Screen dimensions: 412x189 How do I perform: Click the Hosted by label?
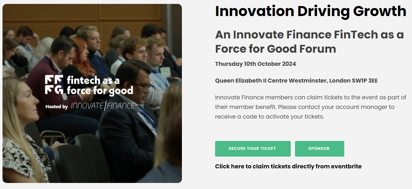click(x=56, y=107)
